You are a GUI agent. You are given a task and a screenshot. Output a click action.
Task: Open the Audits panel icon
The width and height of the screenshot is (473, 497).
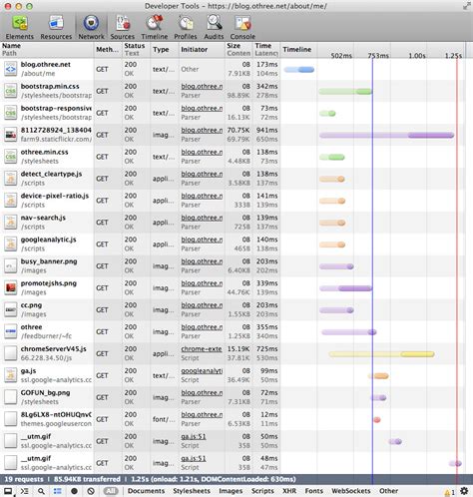click(214, 23)
